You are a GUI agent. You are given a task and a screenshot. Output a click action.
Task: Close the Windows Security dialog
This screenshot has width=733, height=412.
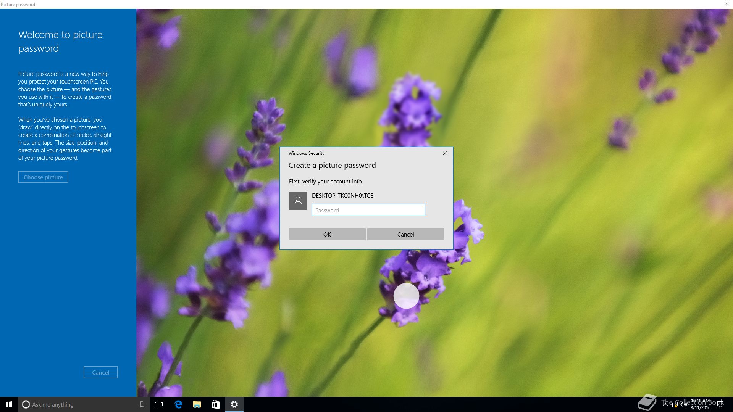pyautogui.click(x=444, y=153)
